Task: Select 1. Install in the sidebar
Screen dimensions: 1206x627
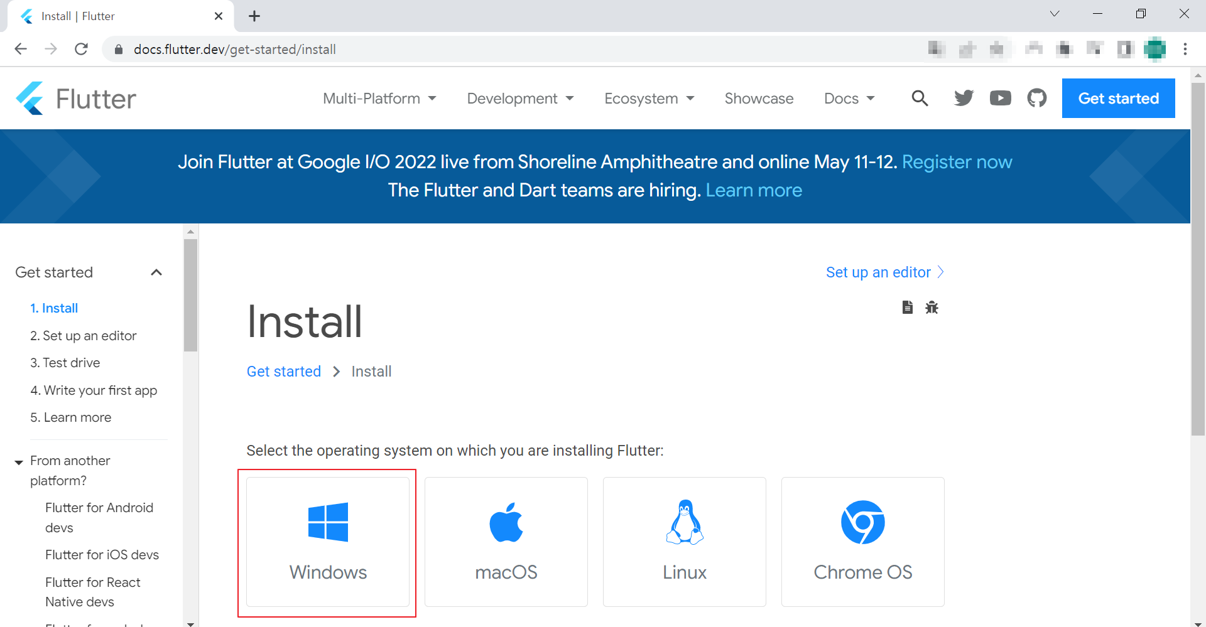Action: pyautogui.click(x=54, y=308)
